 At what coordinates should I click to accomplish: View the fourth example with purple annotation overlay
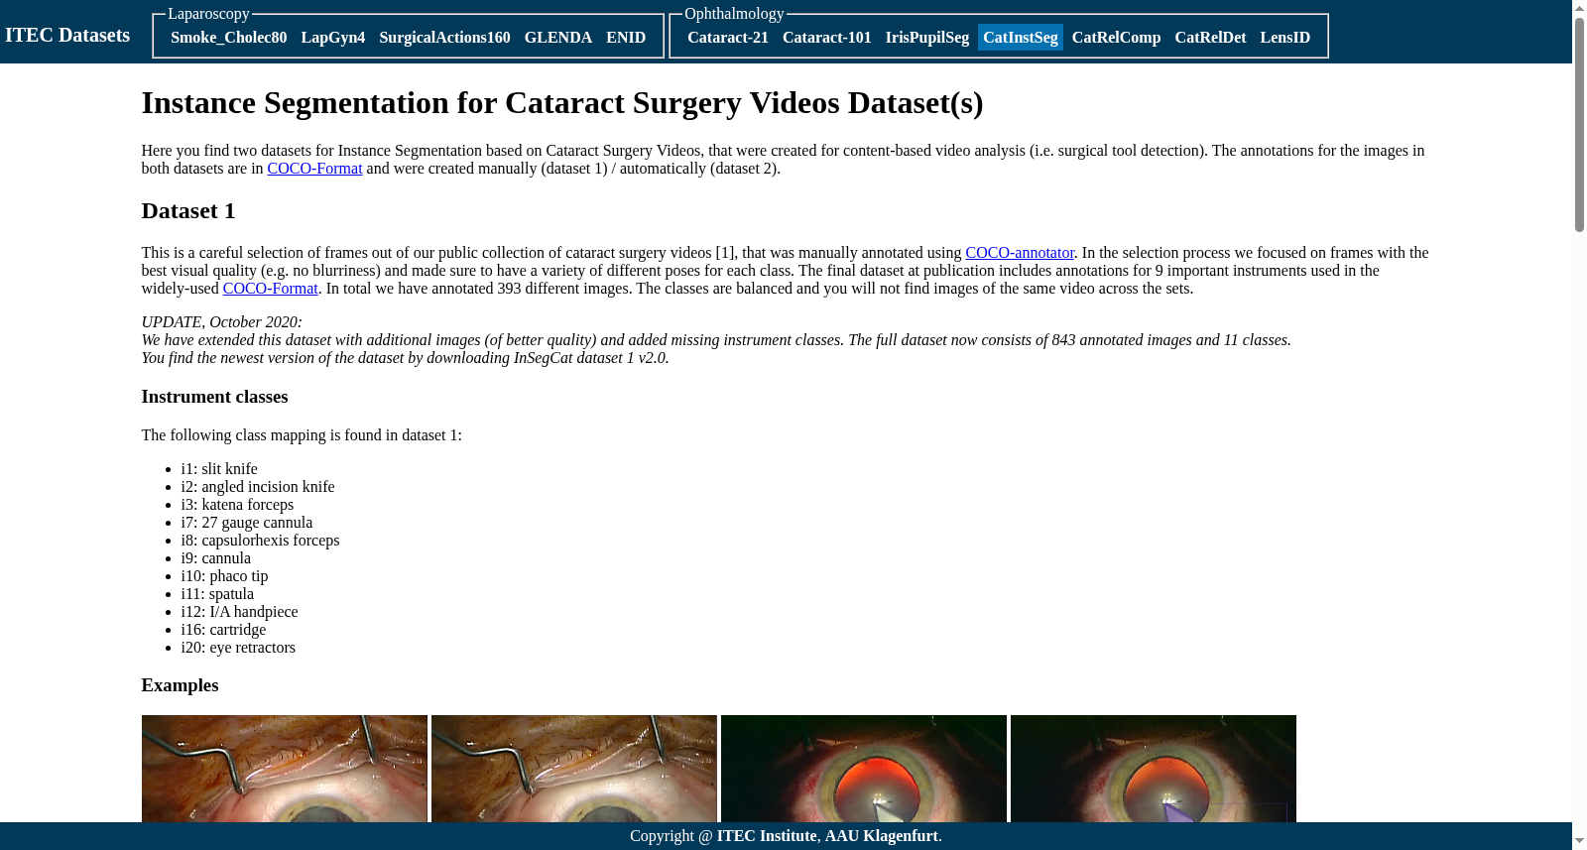tap(1154, 770)
